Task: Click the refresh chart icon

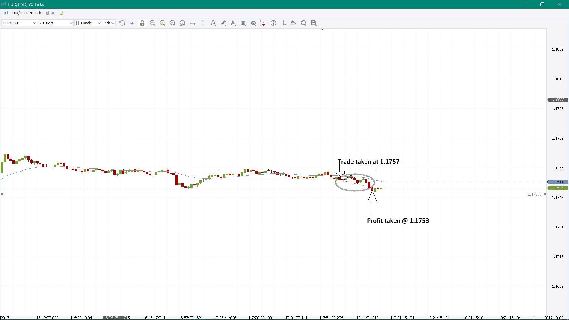Action: pyautogui.click(x=122, y=23)
